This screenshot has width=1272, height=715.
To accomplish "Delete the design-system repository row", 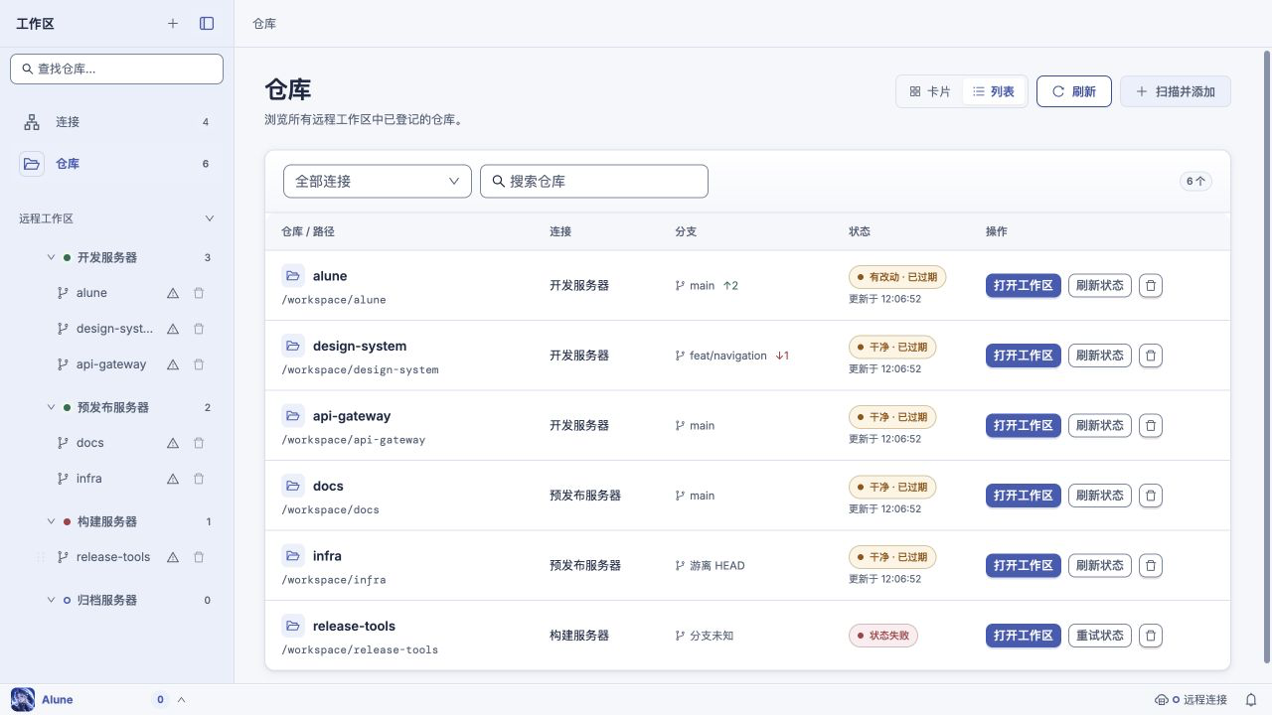I will click(x=1151, y=356).
